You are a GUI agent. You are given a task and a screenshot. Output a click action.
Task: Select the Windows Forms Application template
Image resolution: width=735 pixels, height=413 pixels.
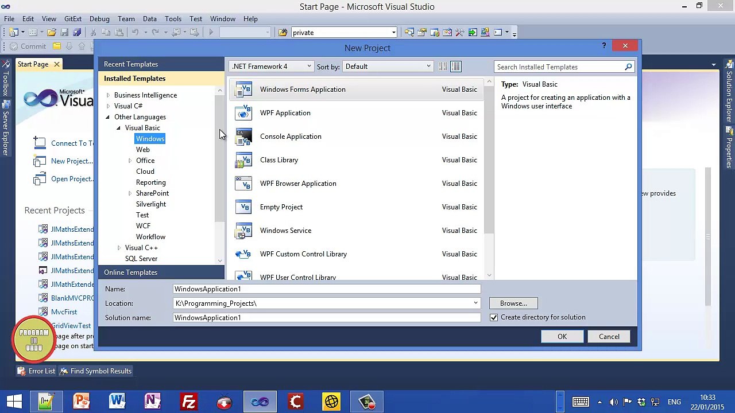356,89
